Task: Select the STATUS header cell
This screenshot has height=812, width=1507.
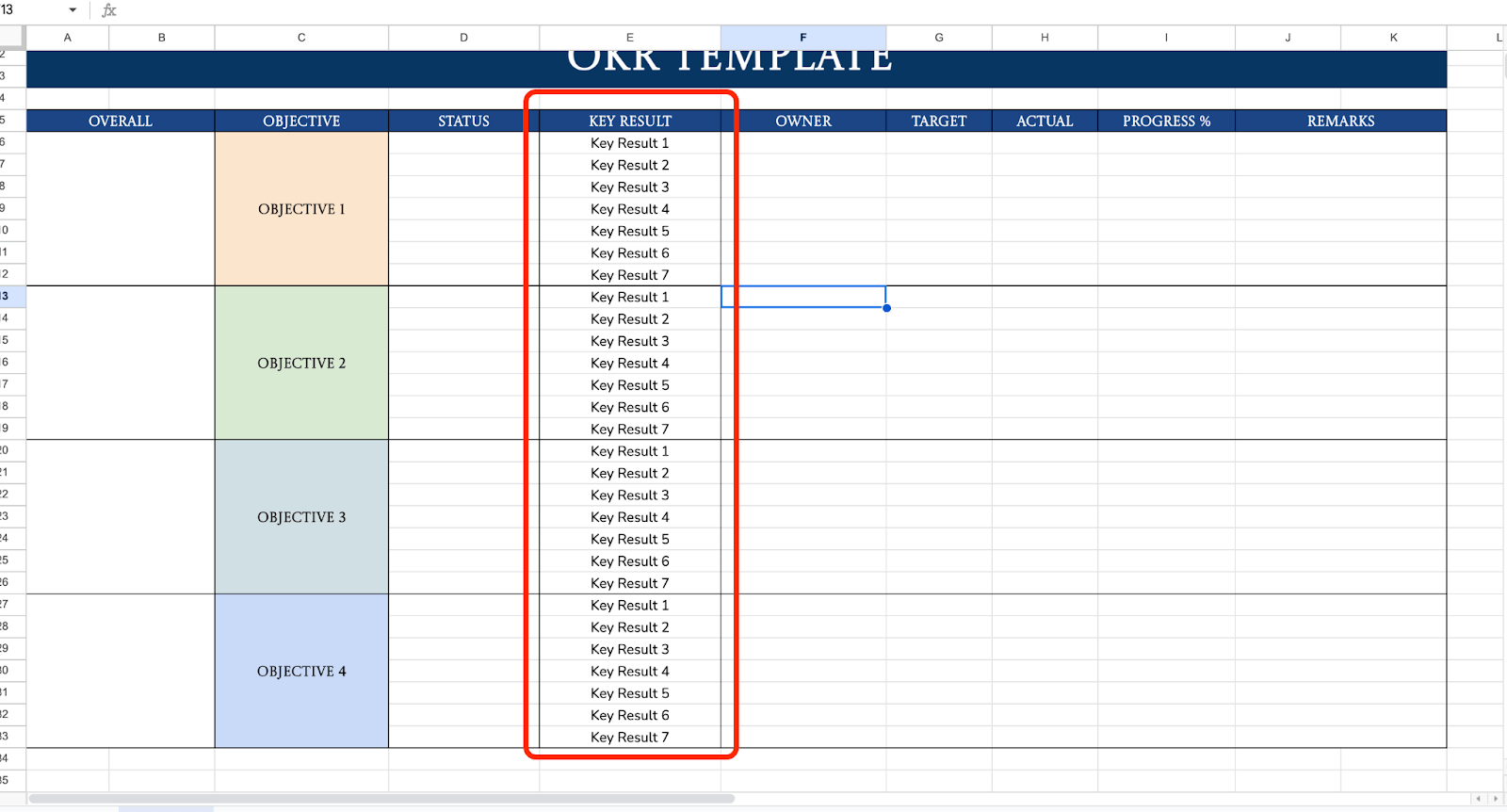Action: tap(463, 121)
